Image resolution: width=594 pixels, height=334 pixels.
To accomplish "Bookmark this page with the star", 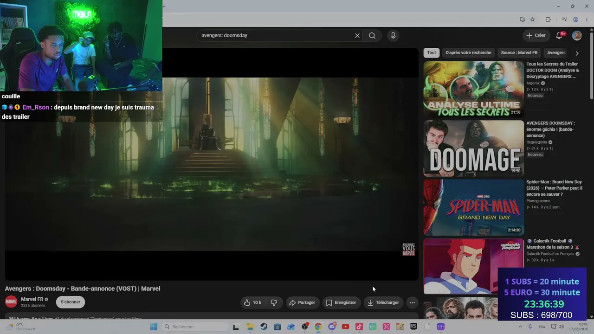I will tap(532, 19).
